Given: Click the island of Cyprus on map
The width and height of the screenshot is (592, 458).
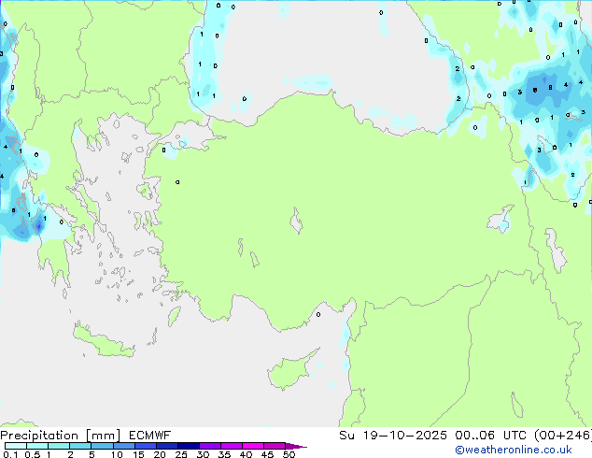Looking at the screenshot, I should point(289,371).
